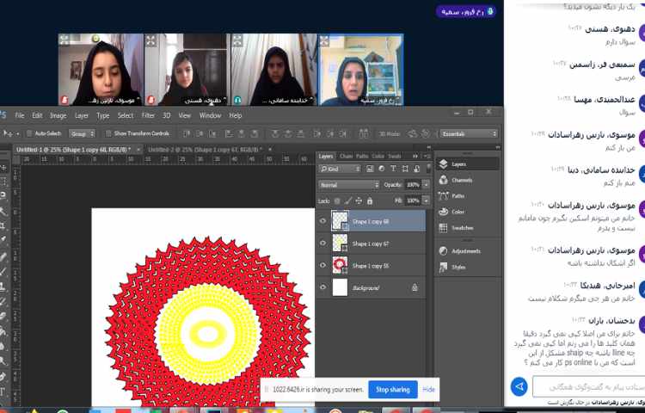Close the Untitled-1 document tab
The height and width of the screenshot is (413, 645).
tap(138, 150)
